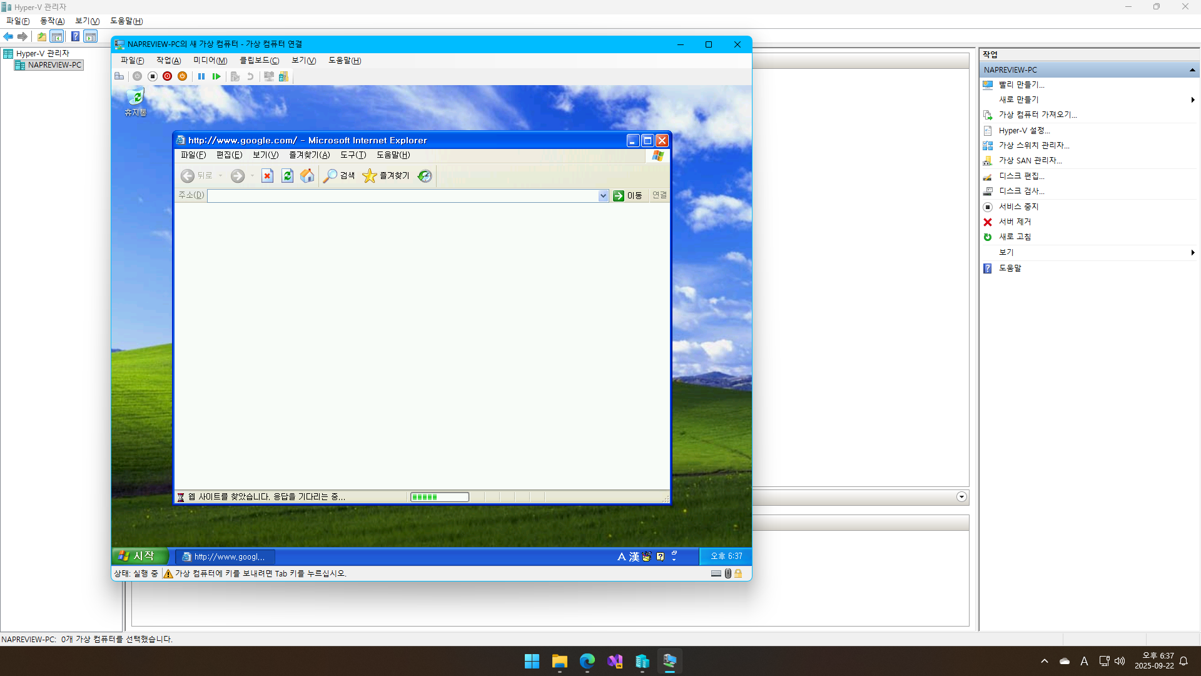The image size is (1201, 676).
Task: Open 가상 스위치 관리자 action
Action: click(1034, 145)
